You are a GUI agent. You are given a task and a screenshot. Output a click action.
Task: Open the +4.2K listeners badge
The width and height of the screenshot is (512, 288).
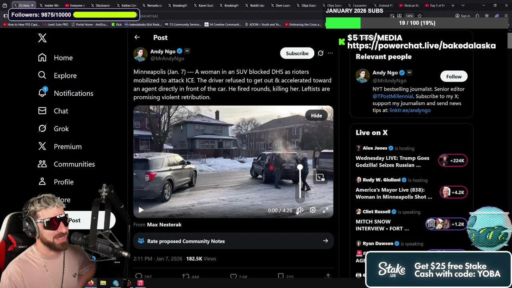pos(453,192)
